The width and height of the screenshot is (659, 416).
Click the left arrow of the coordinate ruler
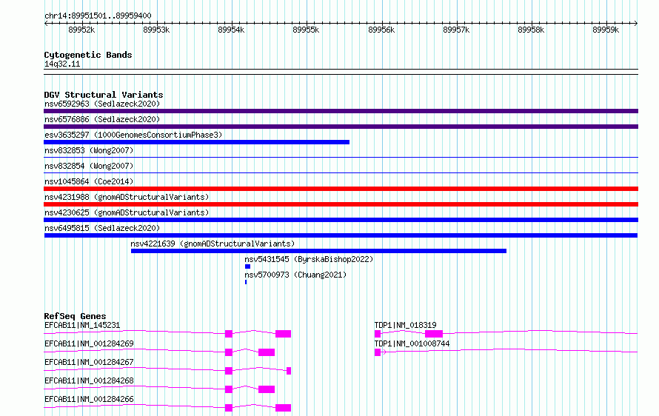[46, 24]
